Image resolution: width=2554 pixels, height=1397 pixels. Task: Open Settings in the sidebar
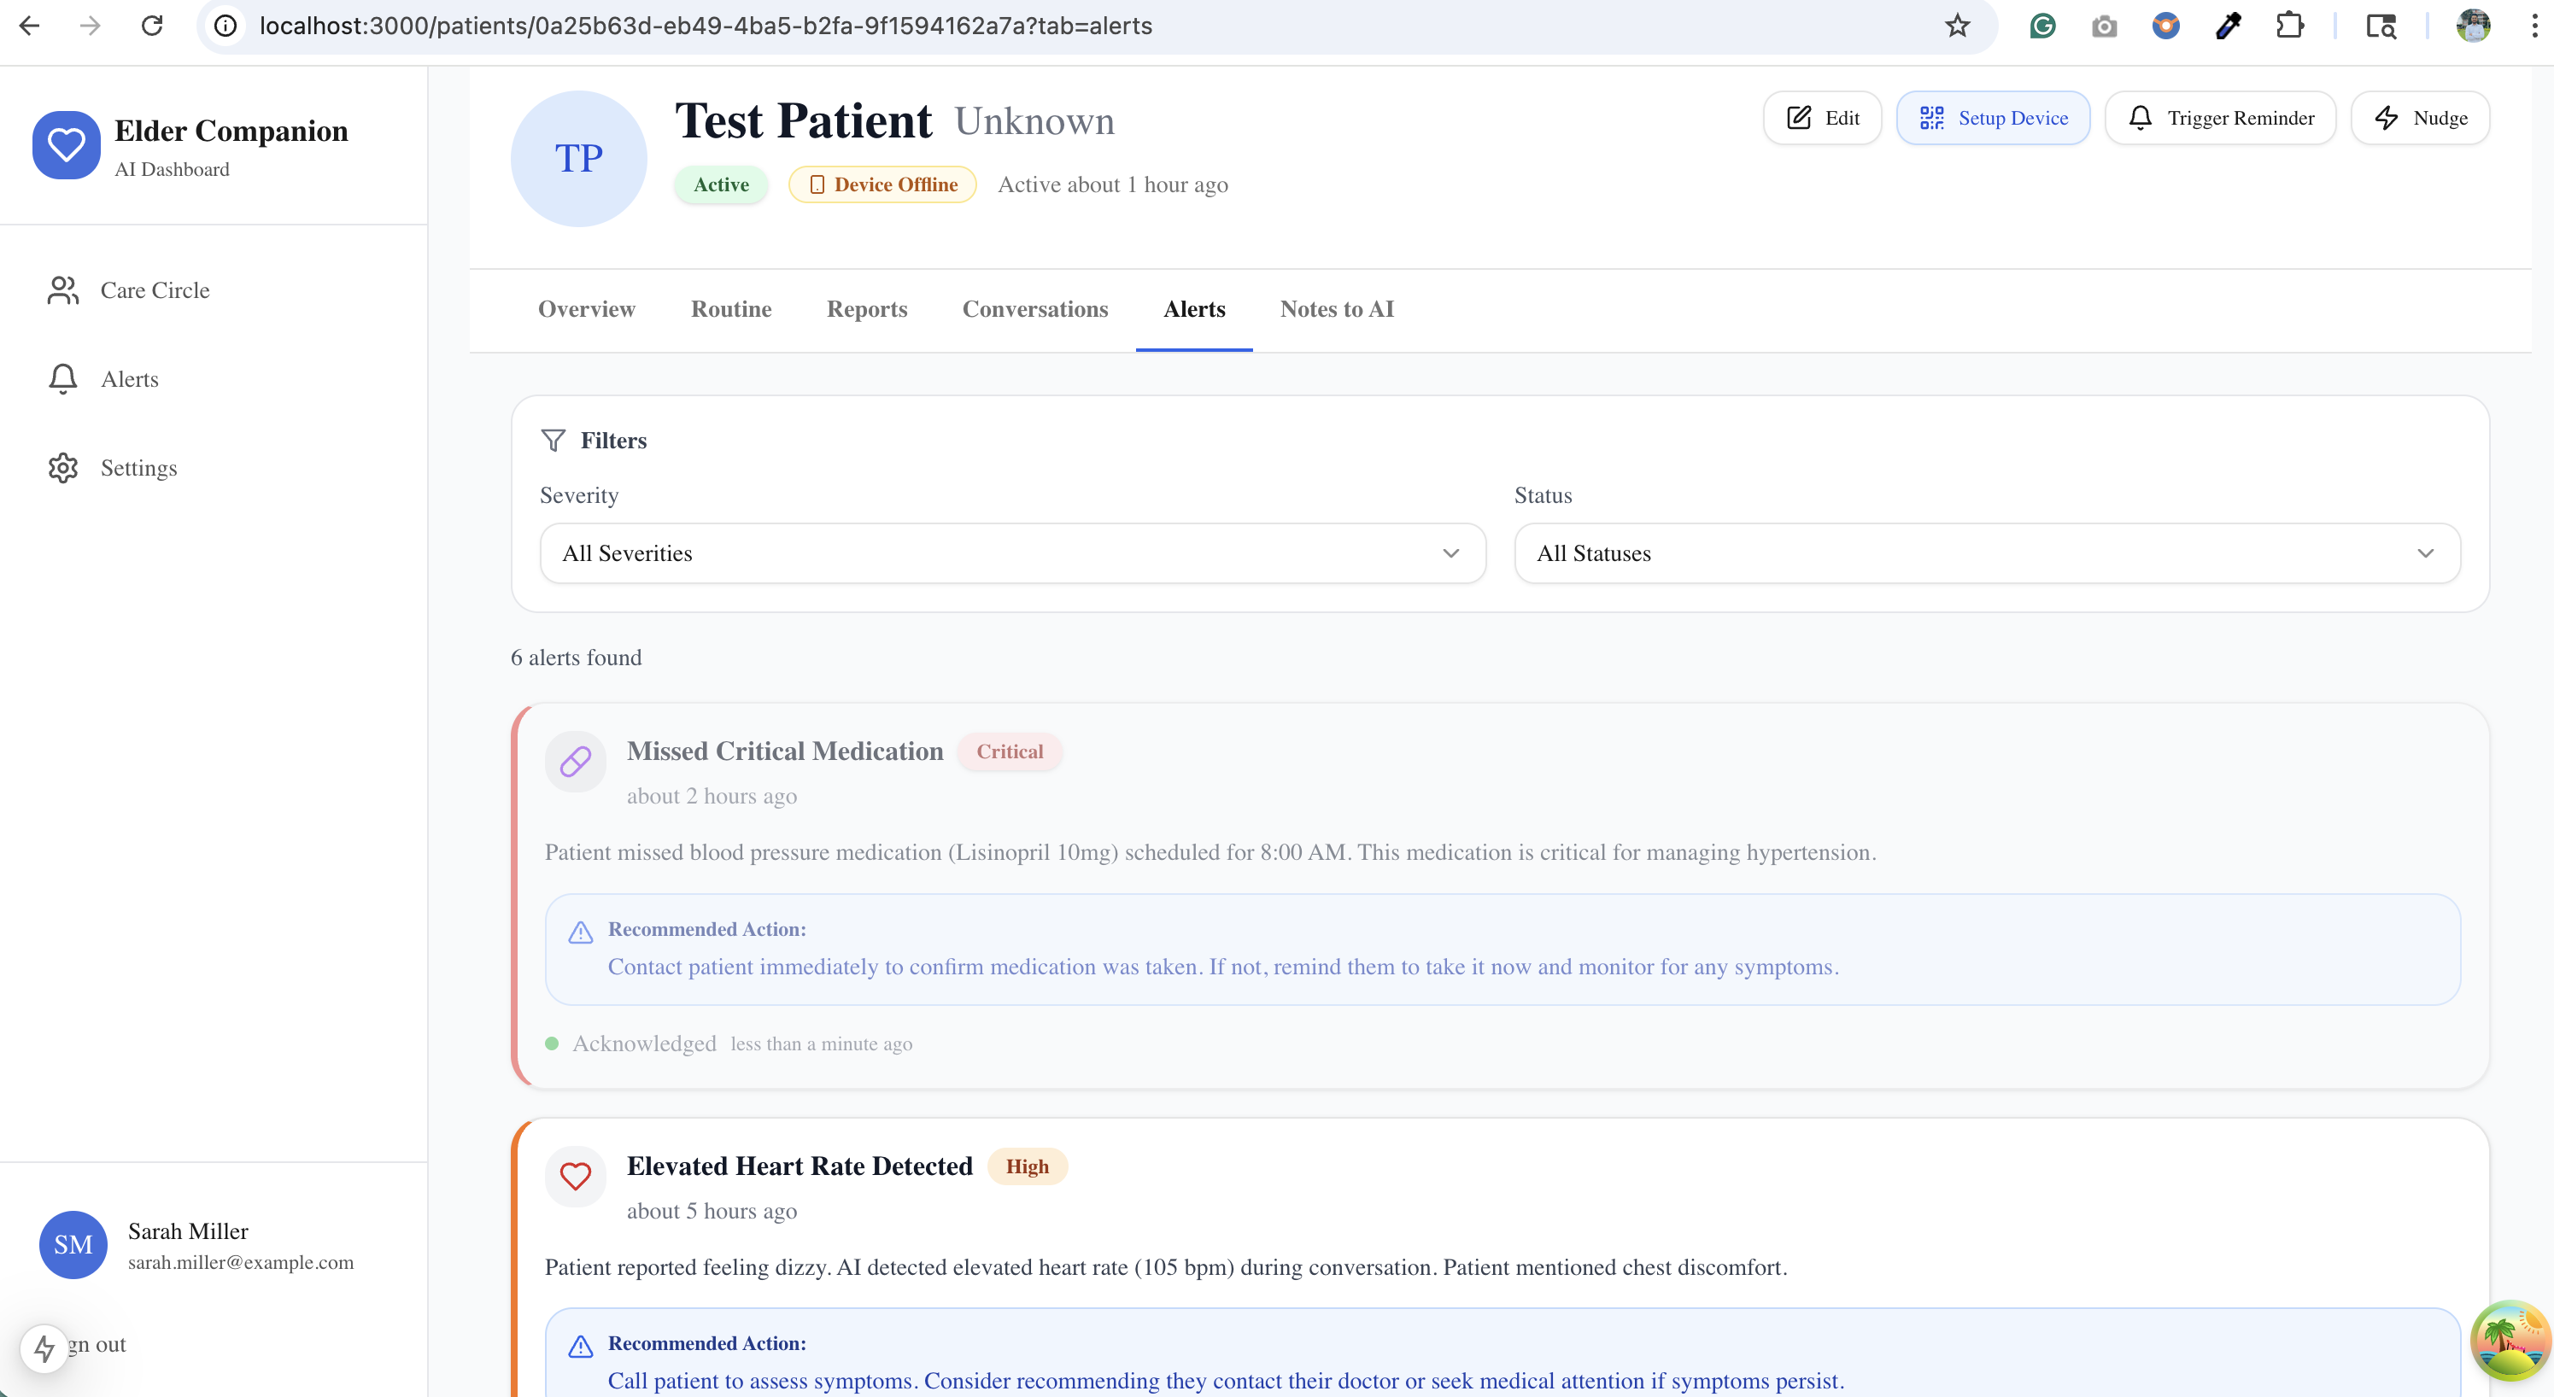pos(138,468)
